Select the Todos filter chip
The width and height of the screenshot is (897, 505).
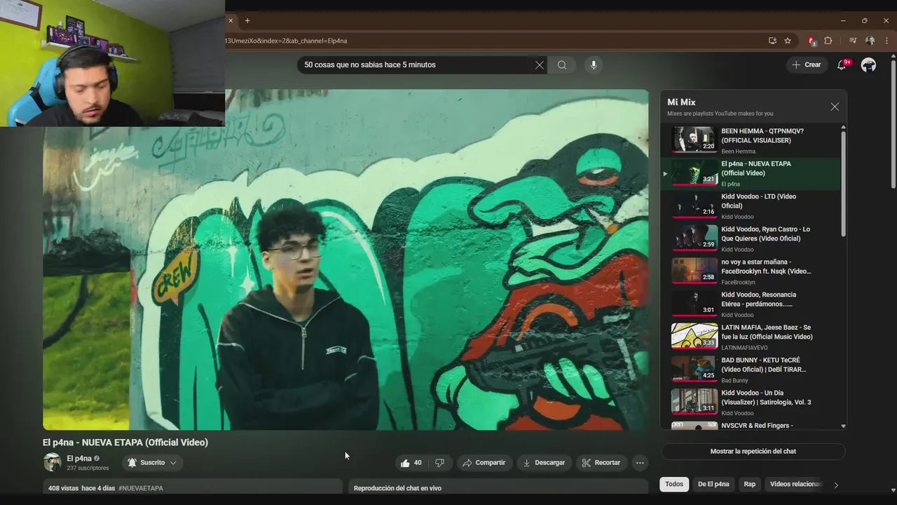(674, 484)
